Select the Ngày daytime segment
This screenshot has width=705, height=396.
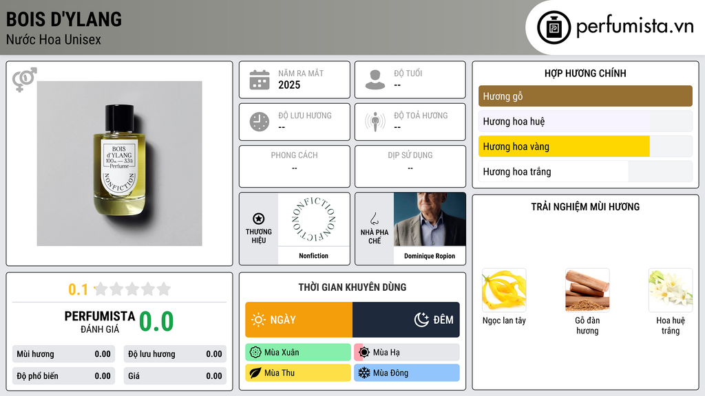pyautogui.click(x=299, y=320)
